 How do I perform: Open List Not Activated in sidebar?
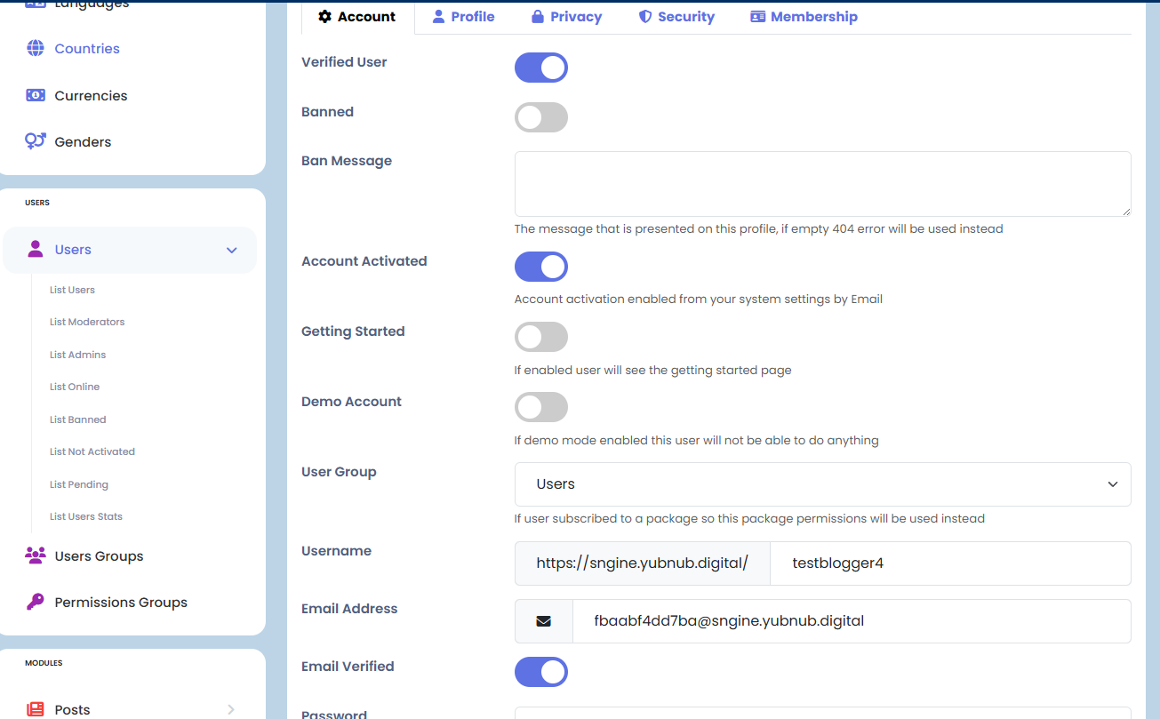[x=92, y=451]
